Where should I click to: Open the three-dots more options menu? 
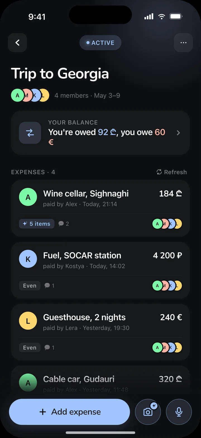tap(183, 43)
